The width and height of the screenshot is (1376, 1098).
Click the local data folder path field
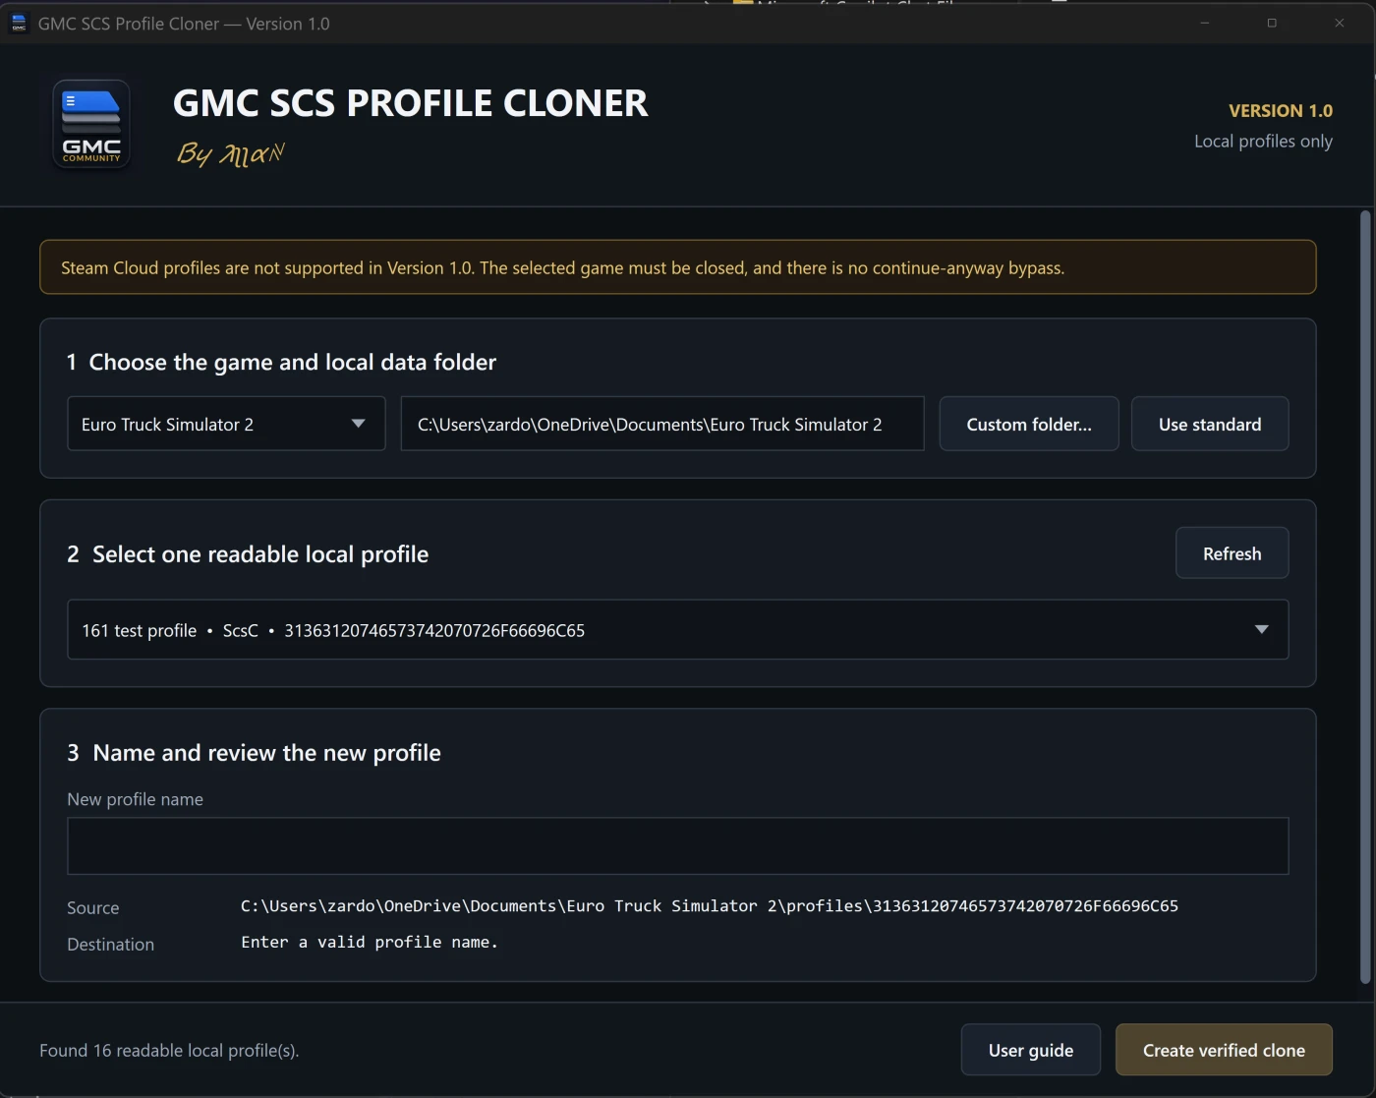662,424
